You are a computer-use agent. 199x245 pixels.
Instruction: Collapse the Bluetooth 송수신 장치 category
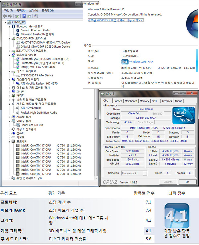[9, 27]
